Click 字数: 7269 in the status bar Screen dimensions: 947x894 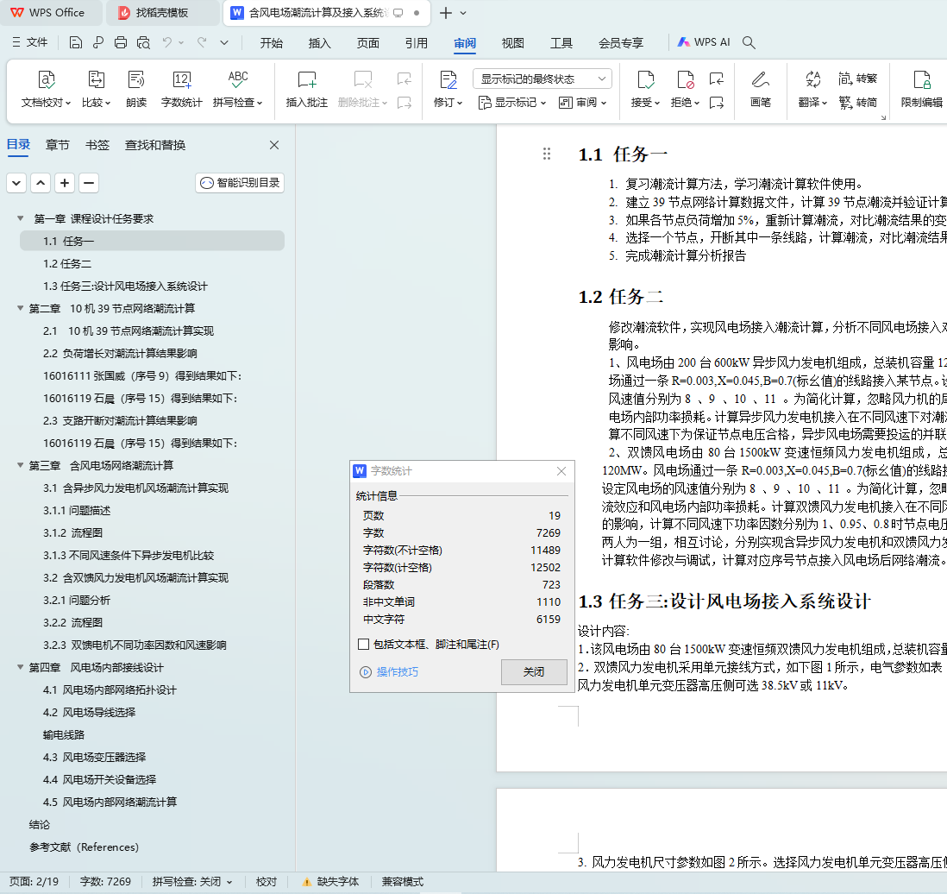(x=106, y=882)
